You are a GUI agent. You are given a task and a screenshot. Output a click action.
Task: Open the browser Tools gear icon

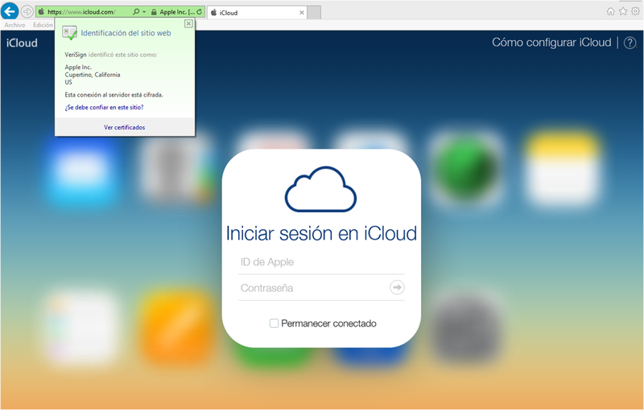point(635,11)
